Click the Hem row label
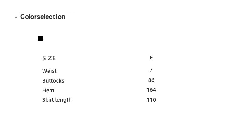 pos(48,90)
